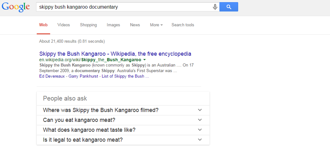Click the green arrow beside the Wikipedia URL
The height and width of the screenshot is (150, 330).
pos(145,60)
